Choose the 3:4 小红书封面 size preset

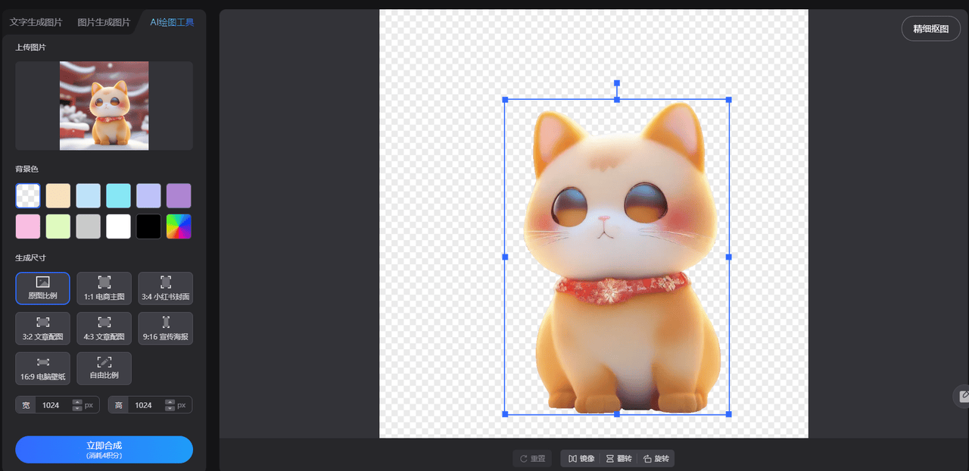pos(165,288)
